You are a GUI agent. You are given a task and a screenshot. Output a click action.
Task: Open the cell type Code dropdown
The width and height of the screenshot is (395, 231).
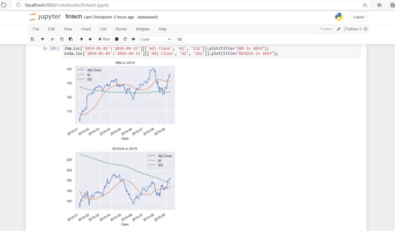point(156,39)
